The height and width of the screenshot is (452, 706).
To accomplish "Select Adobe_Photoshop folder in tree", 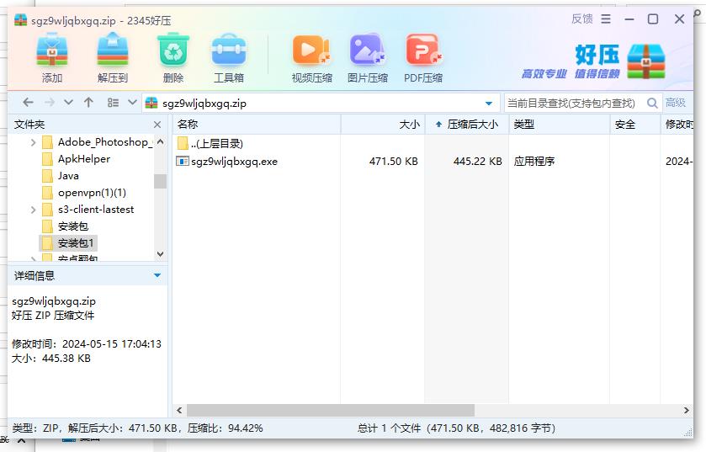I will point(105,142).
